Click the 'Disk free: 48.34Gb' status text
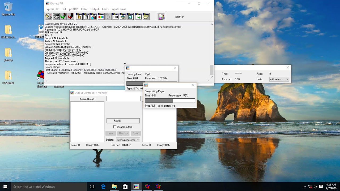The width and height of the screenshot is (340, 191). coord(121,145)
